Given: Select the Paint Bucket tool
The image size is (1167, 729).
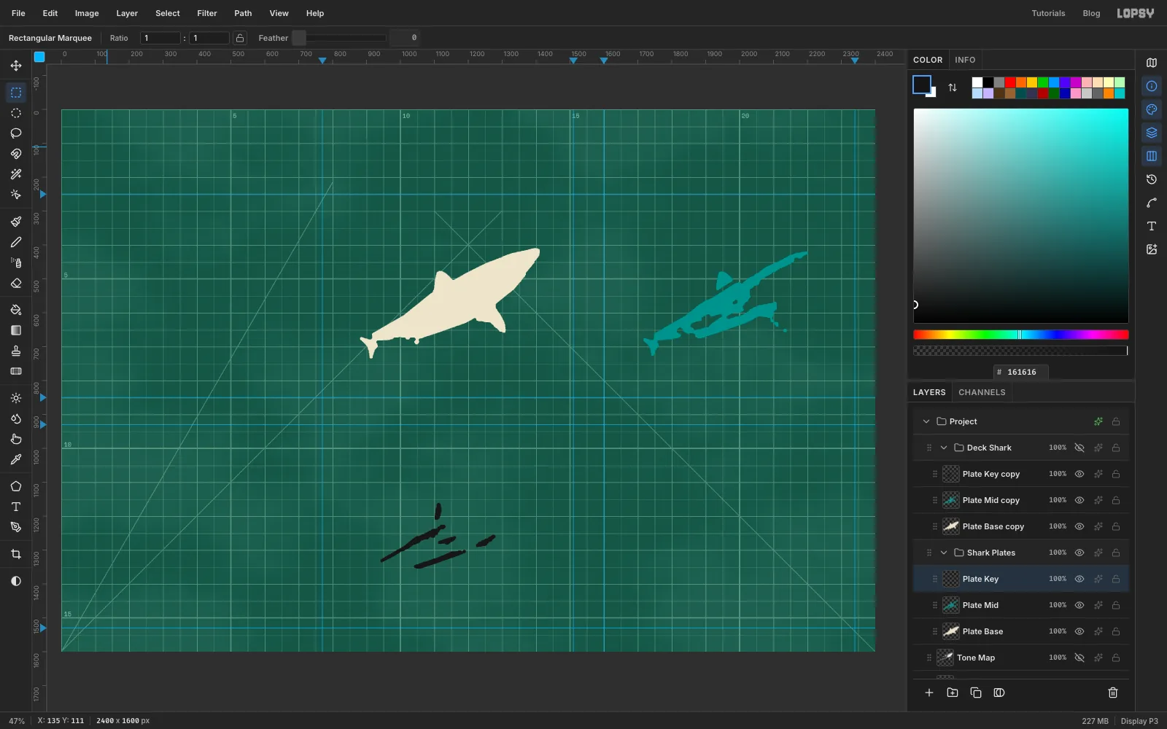Looking at the screenshot, I should [x=16, y=310].
